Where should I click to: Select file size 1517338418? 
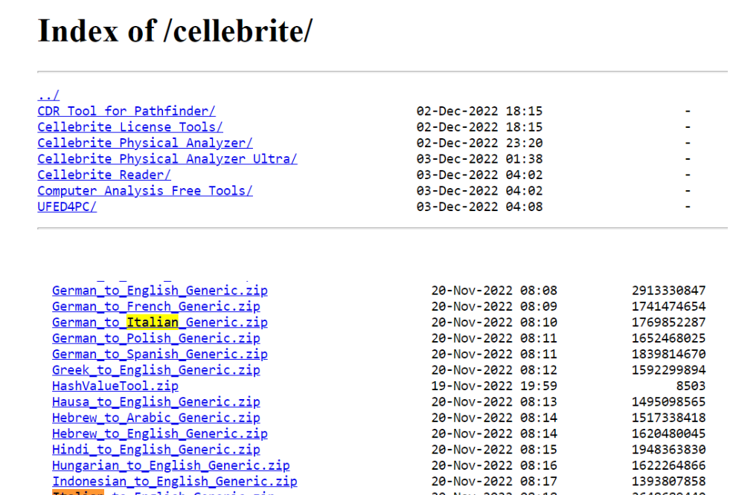[x=668, y=418]
